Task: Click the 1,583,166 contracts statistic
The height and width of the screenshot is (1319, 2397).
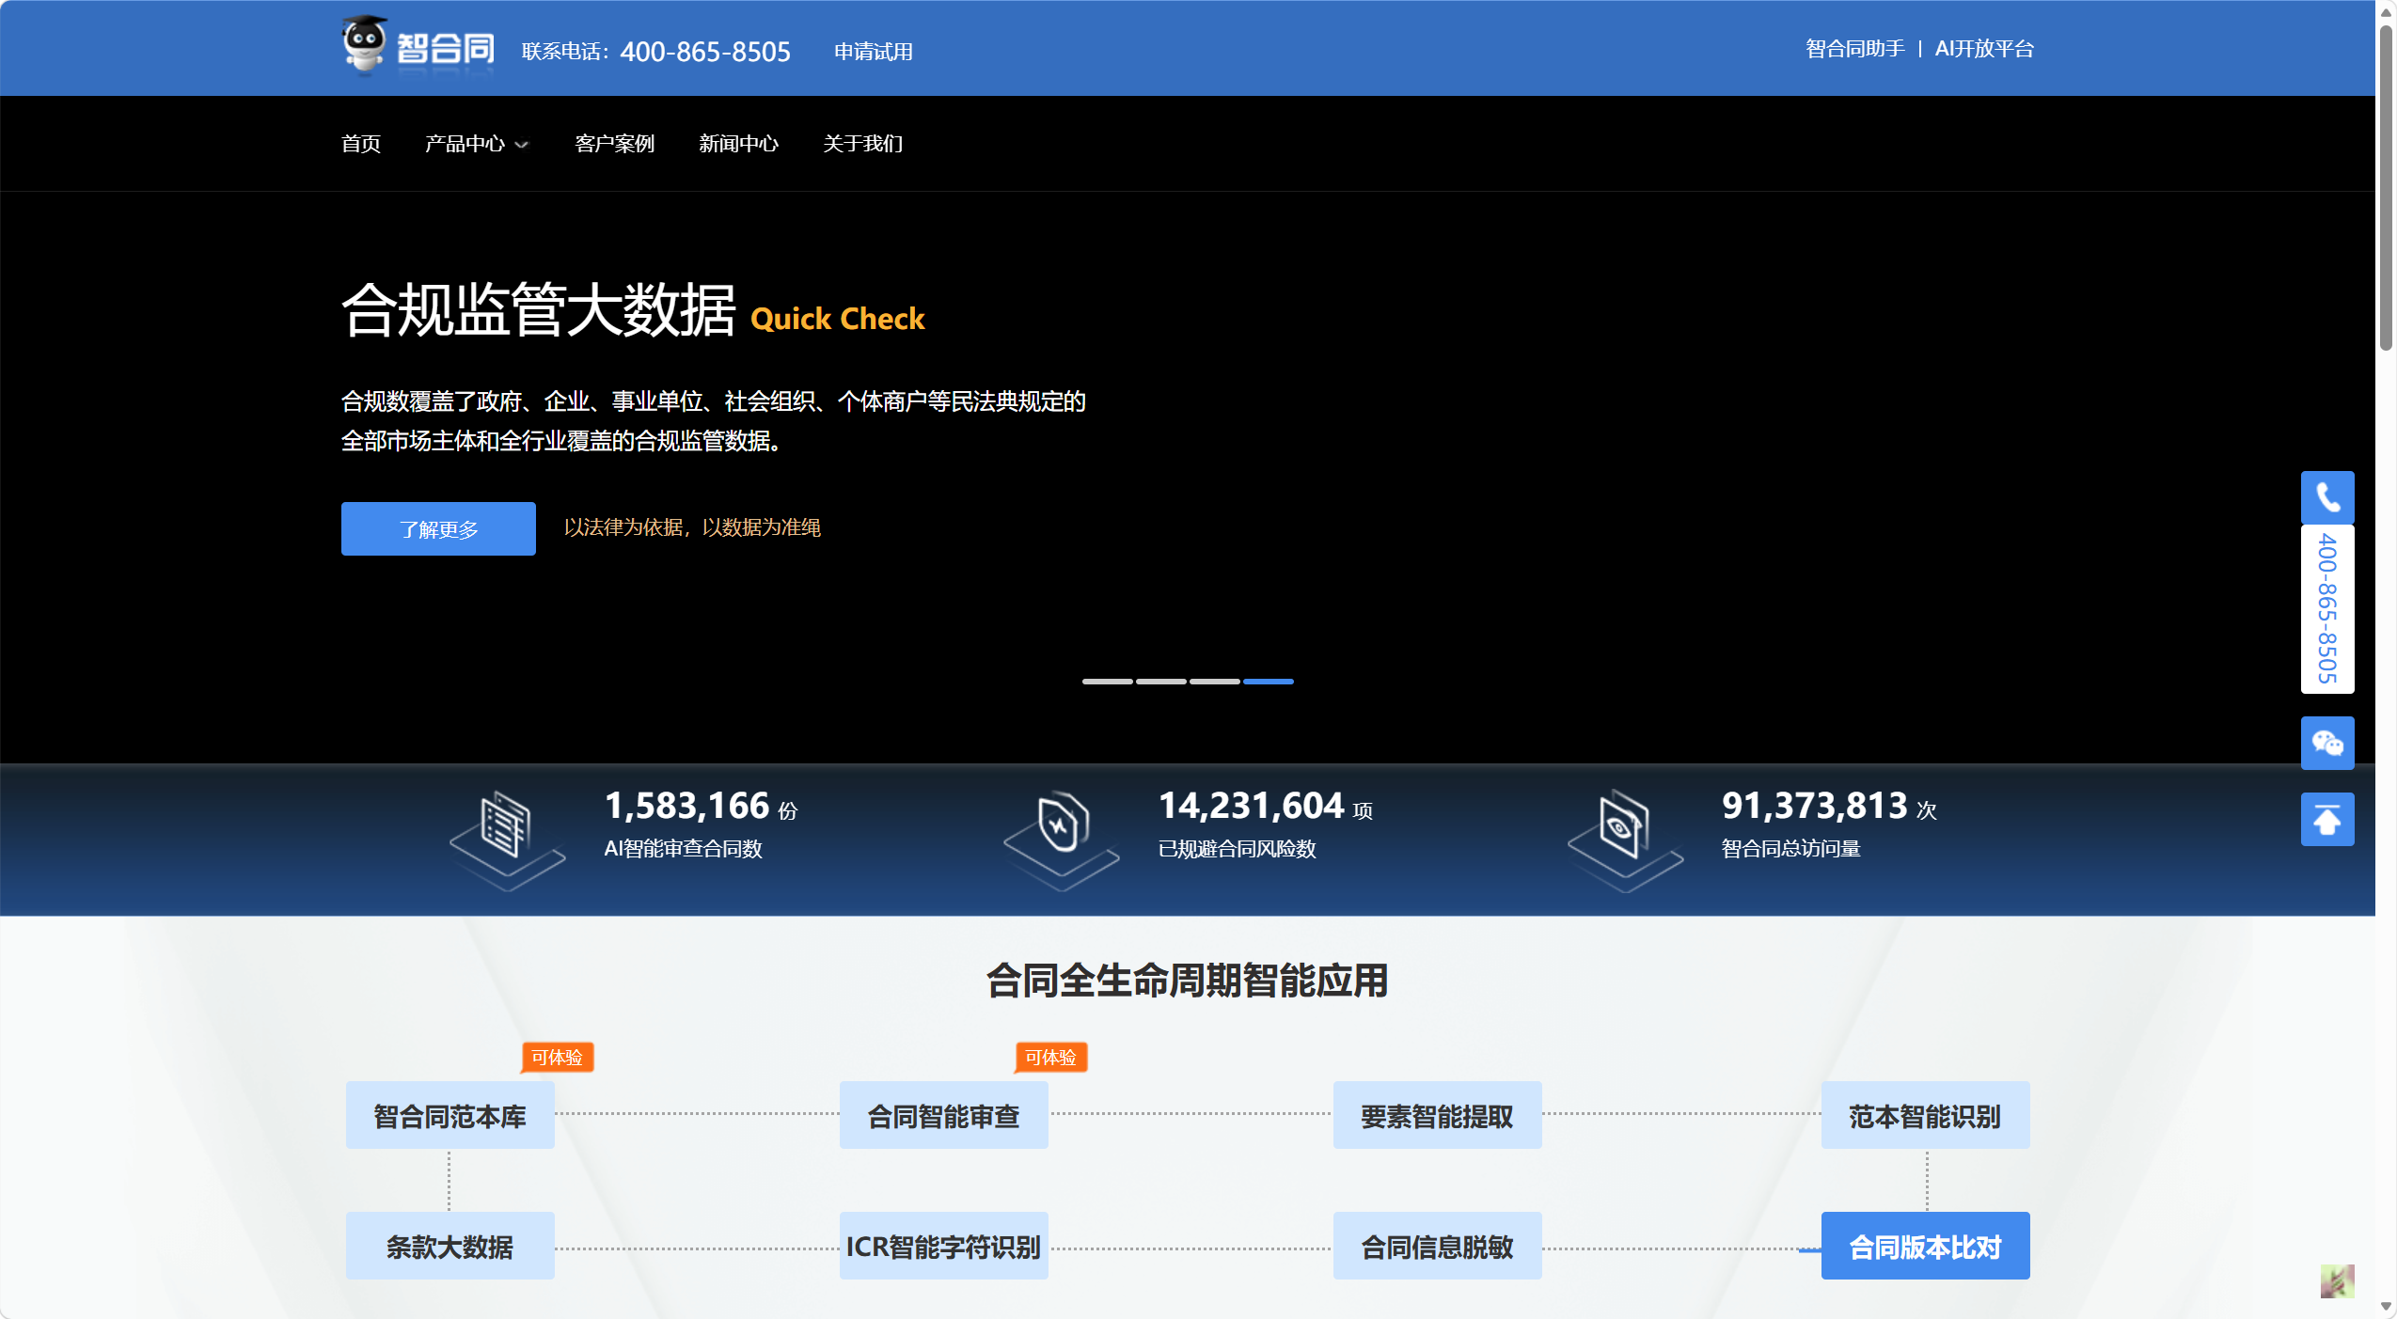Action: (686, 806)
